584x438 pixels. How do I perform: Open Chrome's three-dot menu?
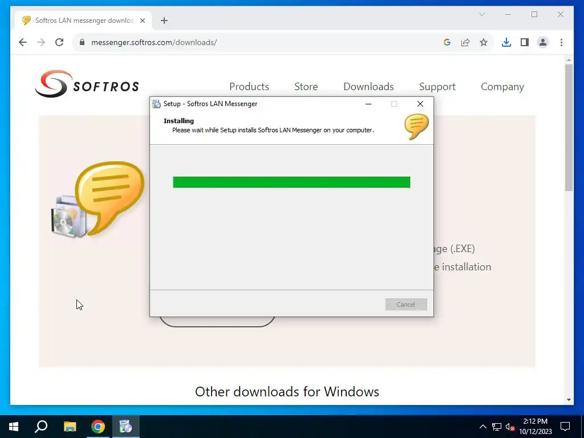[561, 42]
